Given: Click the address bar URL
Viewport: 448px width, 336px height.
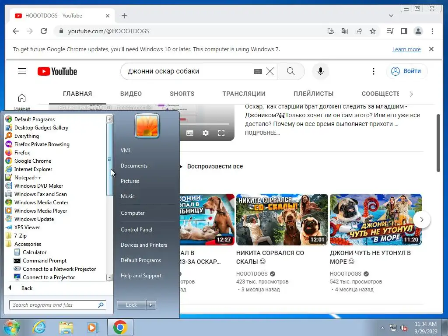Looking at the screenshot, I should 108,31.
